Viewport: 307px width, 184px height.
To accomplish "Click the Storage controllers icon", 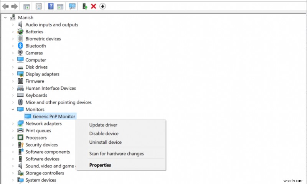I will [x=20, y=173].
